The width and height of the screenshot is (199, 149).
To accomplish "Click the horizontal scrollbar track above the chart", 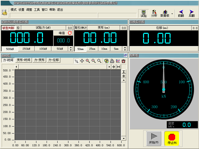I will click(x=63, y=67).
